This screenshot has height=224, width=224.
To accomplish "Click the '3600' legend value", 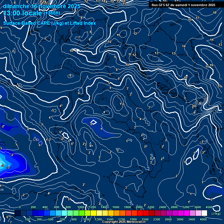I will click(197, 207).
